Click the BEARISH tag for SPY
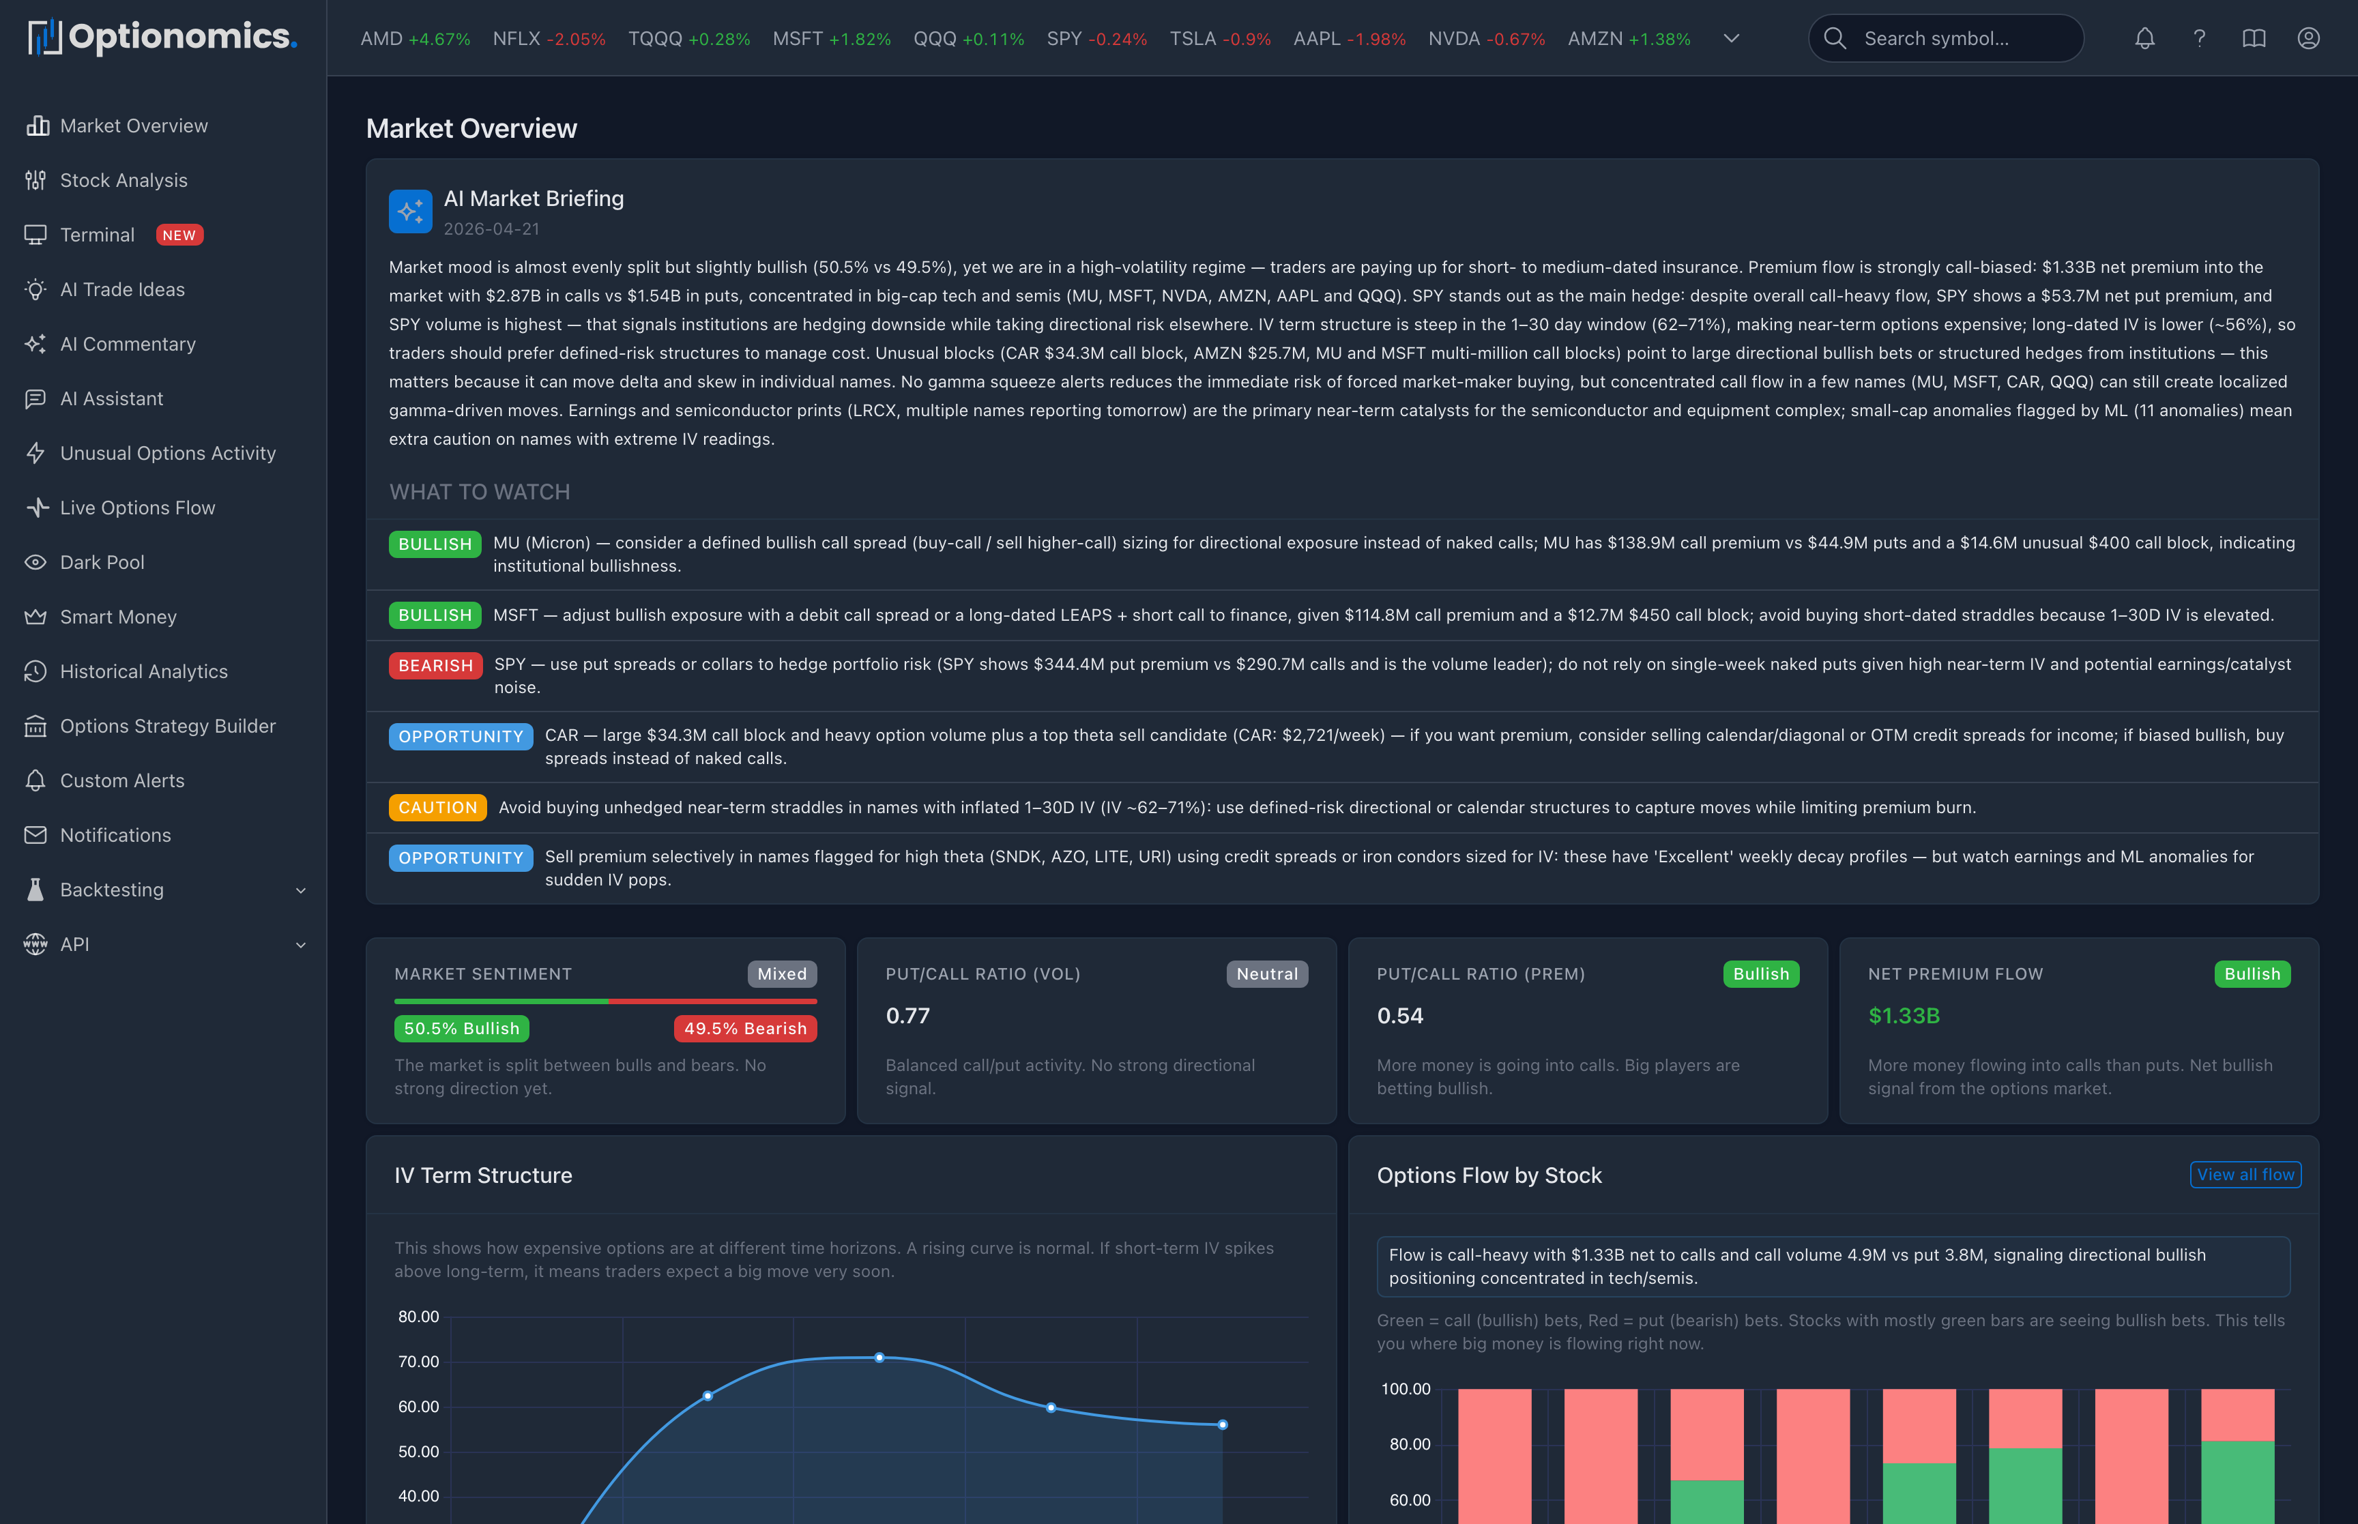 tap(435, 665)
